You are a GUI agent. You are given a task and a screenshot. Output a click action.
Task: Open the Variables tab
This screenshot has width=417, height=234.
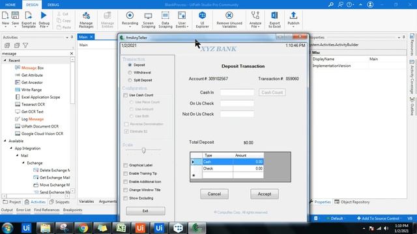[x=87, y=201]
